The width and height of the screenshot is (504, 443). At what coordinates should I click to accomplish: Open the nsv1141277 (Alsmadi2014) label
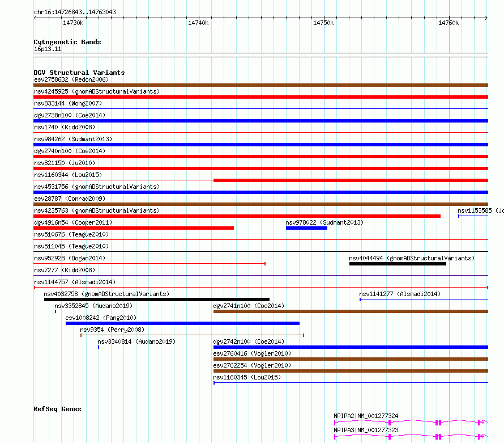coord(400,294)
